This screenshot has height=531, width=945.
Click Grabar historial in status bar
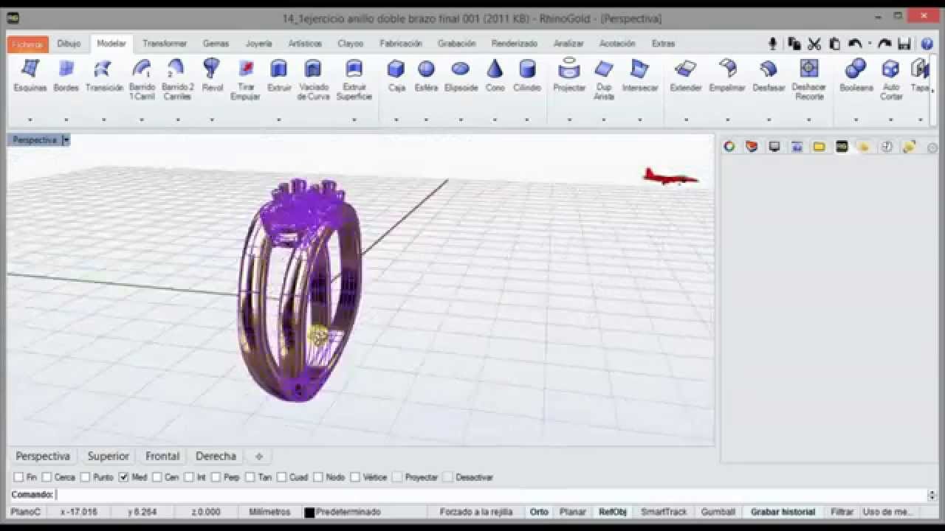(x=783, y=512)
